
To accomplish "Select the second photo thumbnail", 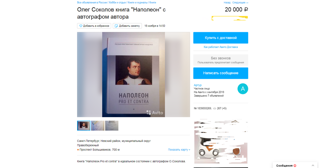I will point(98,126).
